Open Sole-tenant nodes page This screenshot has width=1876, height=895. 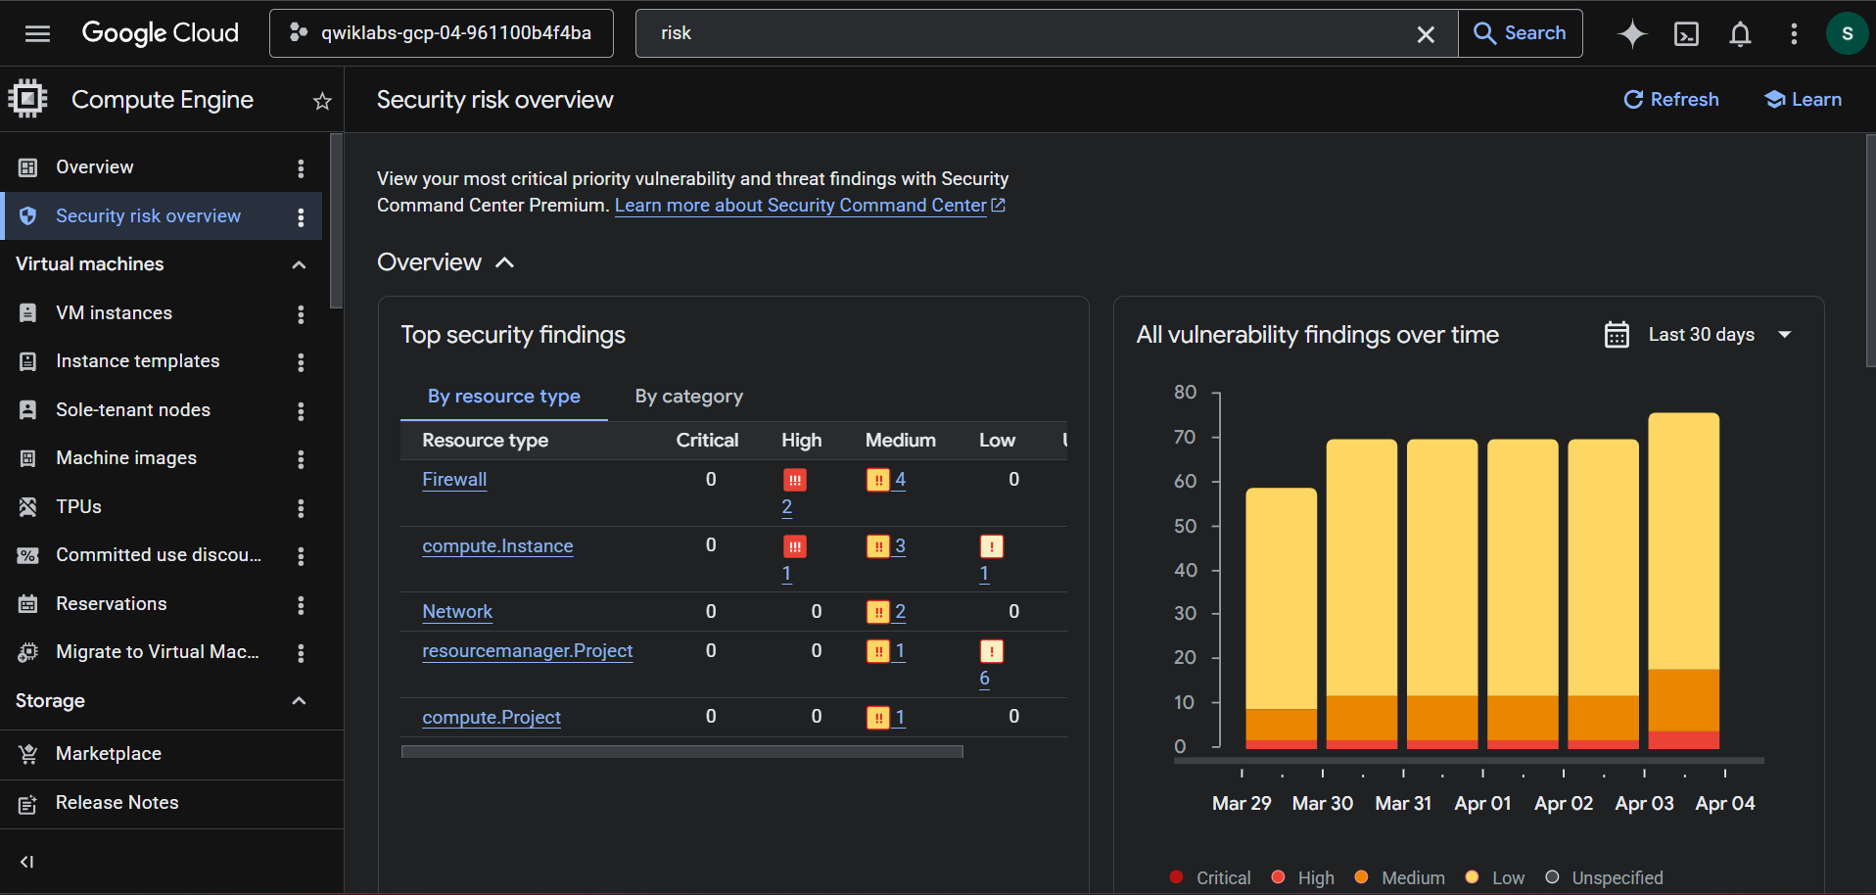(x=133, y=410)
